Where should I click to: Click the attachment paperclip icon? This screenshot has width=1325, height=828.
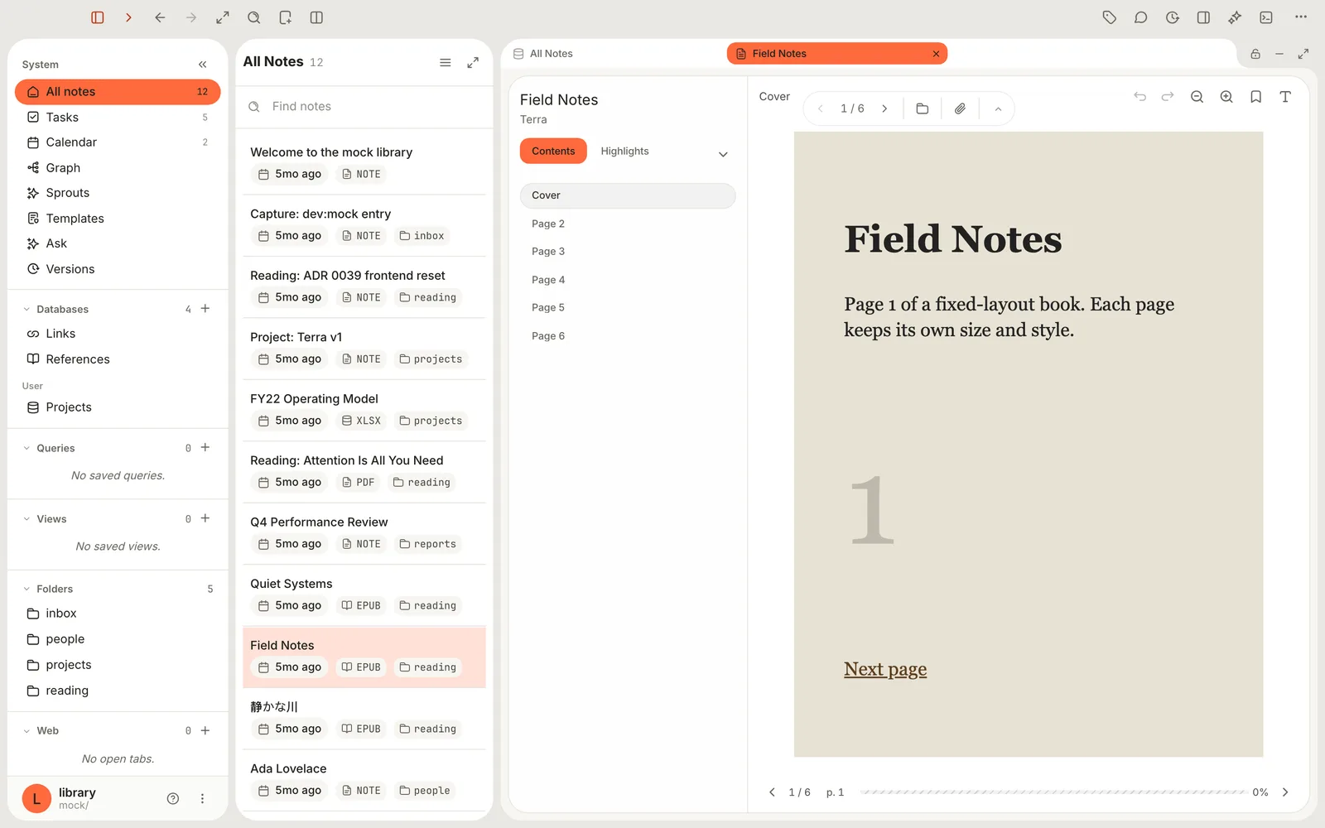[x=960, y=108]
